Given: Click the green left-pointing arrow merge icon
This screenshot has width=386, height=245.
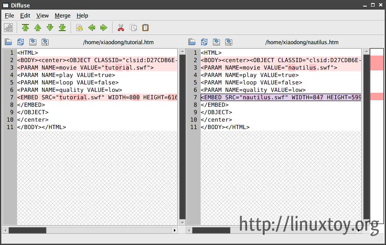Looking at the screenshot, I should (92, 28).
